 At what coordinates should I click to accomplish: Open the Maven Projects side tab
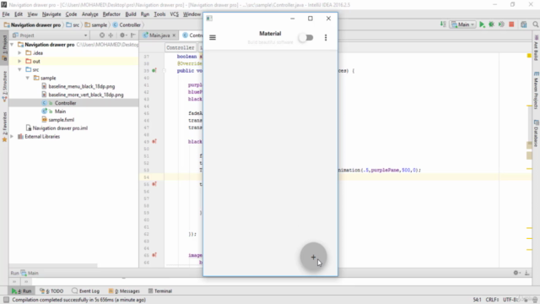point(537,90)
